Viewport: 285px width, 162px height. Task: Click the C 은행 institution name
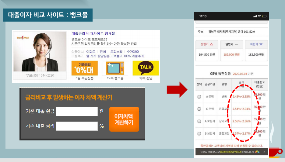pyautogui.click(x=210, y=109)
